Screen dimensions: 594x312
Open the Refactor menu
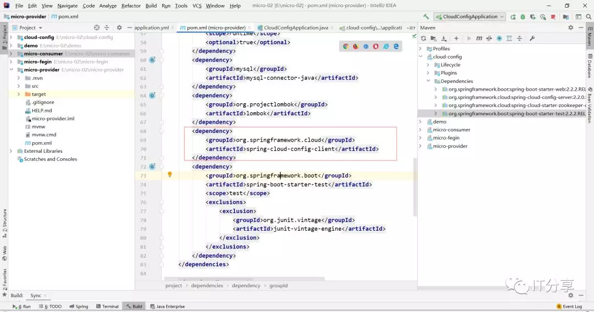point(131,5)
